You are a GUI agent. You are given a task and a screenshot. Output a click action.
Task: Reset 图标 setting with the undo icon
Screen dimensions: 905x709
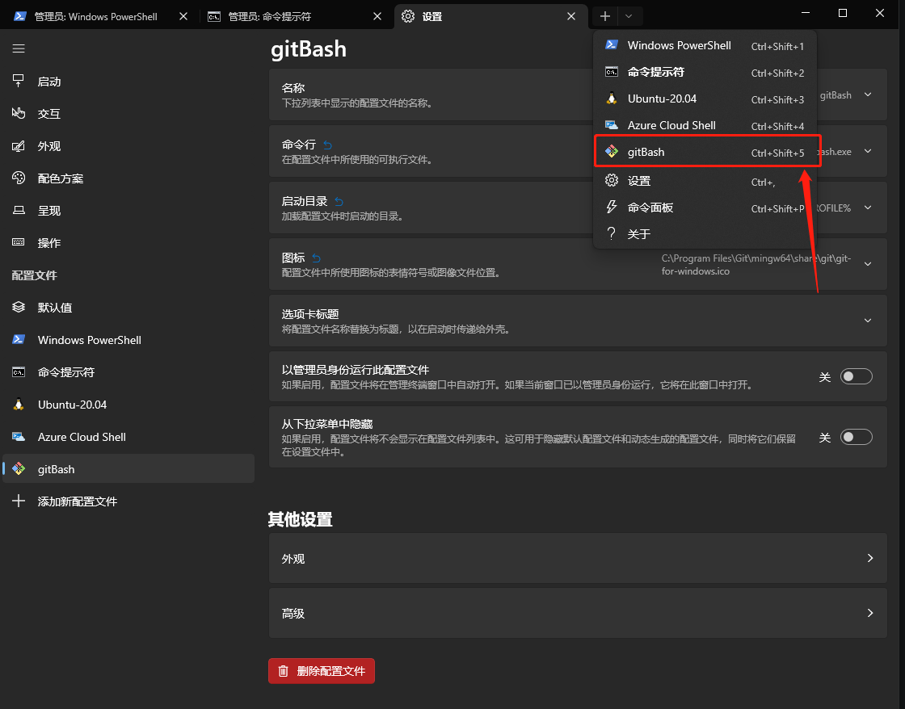(316, 258)
